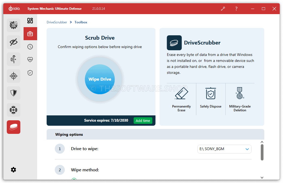The height and width of the screenshot is (183, 283).
Task: Open the gear-with-wrench toolbox sidebar icon
Action: click(14, 25)
